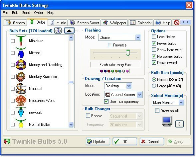Uncheck the Draw inward option
The image size is (196, 157).
click(154, 63)
